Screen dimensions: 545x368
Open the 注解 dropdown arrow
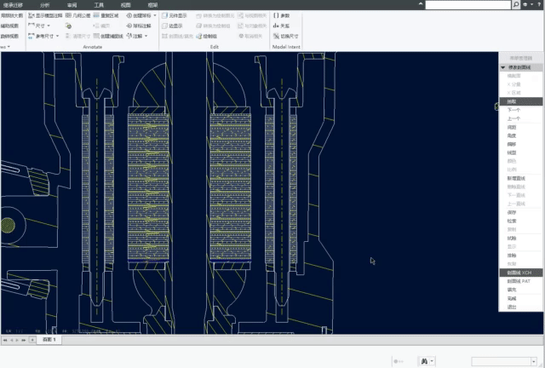click(x=146, y=36)
